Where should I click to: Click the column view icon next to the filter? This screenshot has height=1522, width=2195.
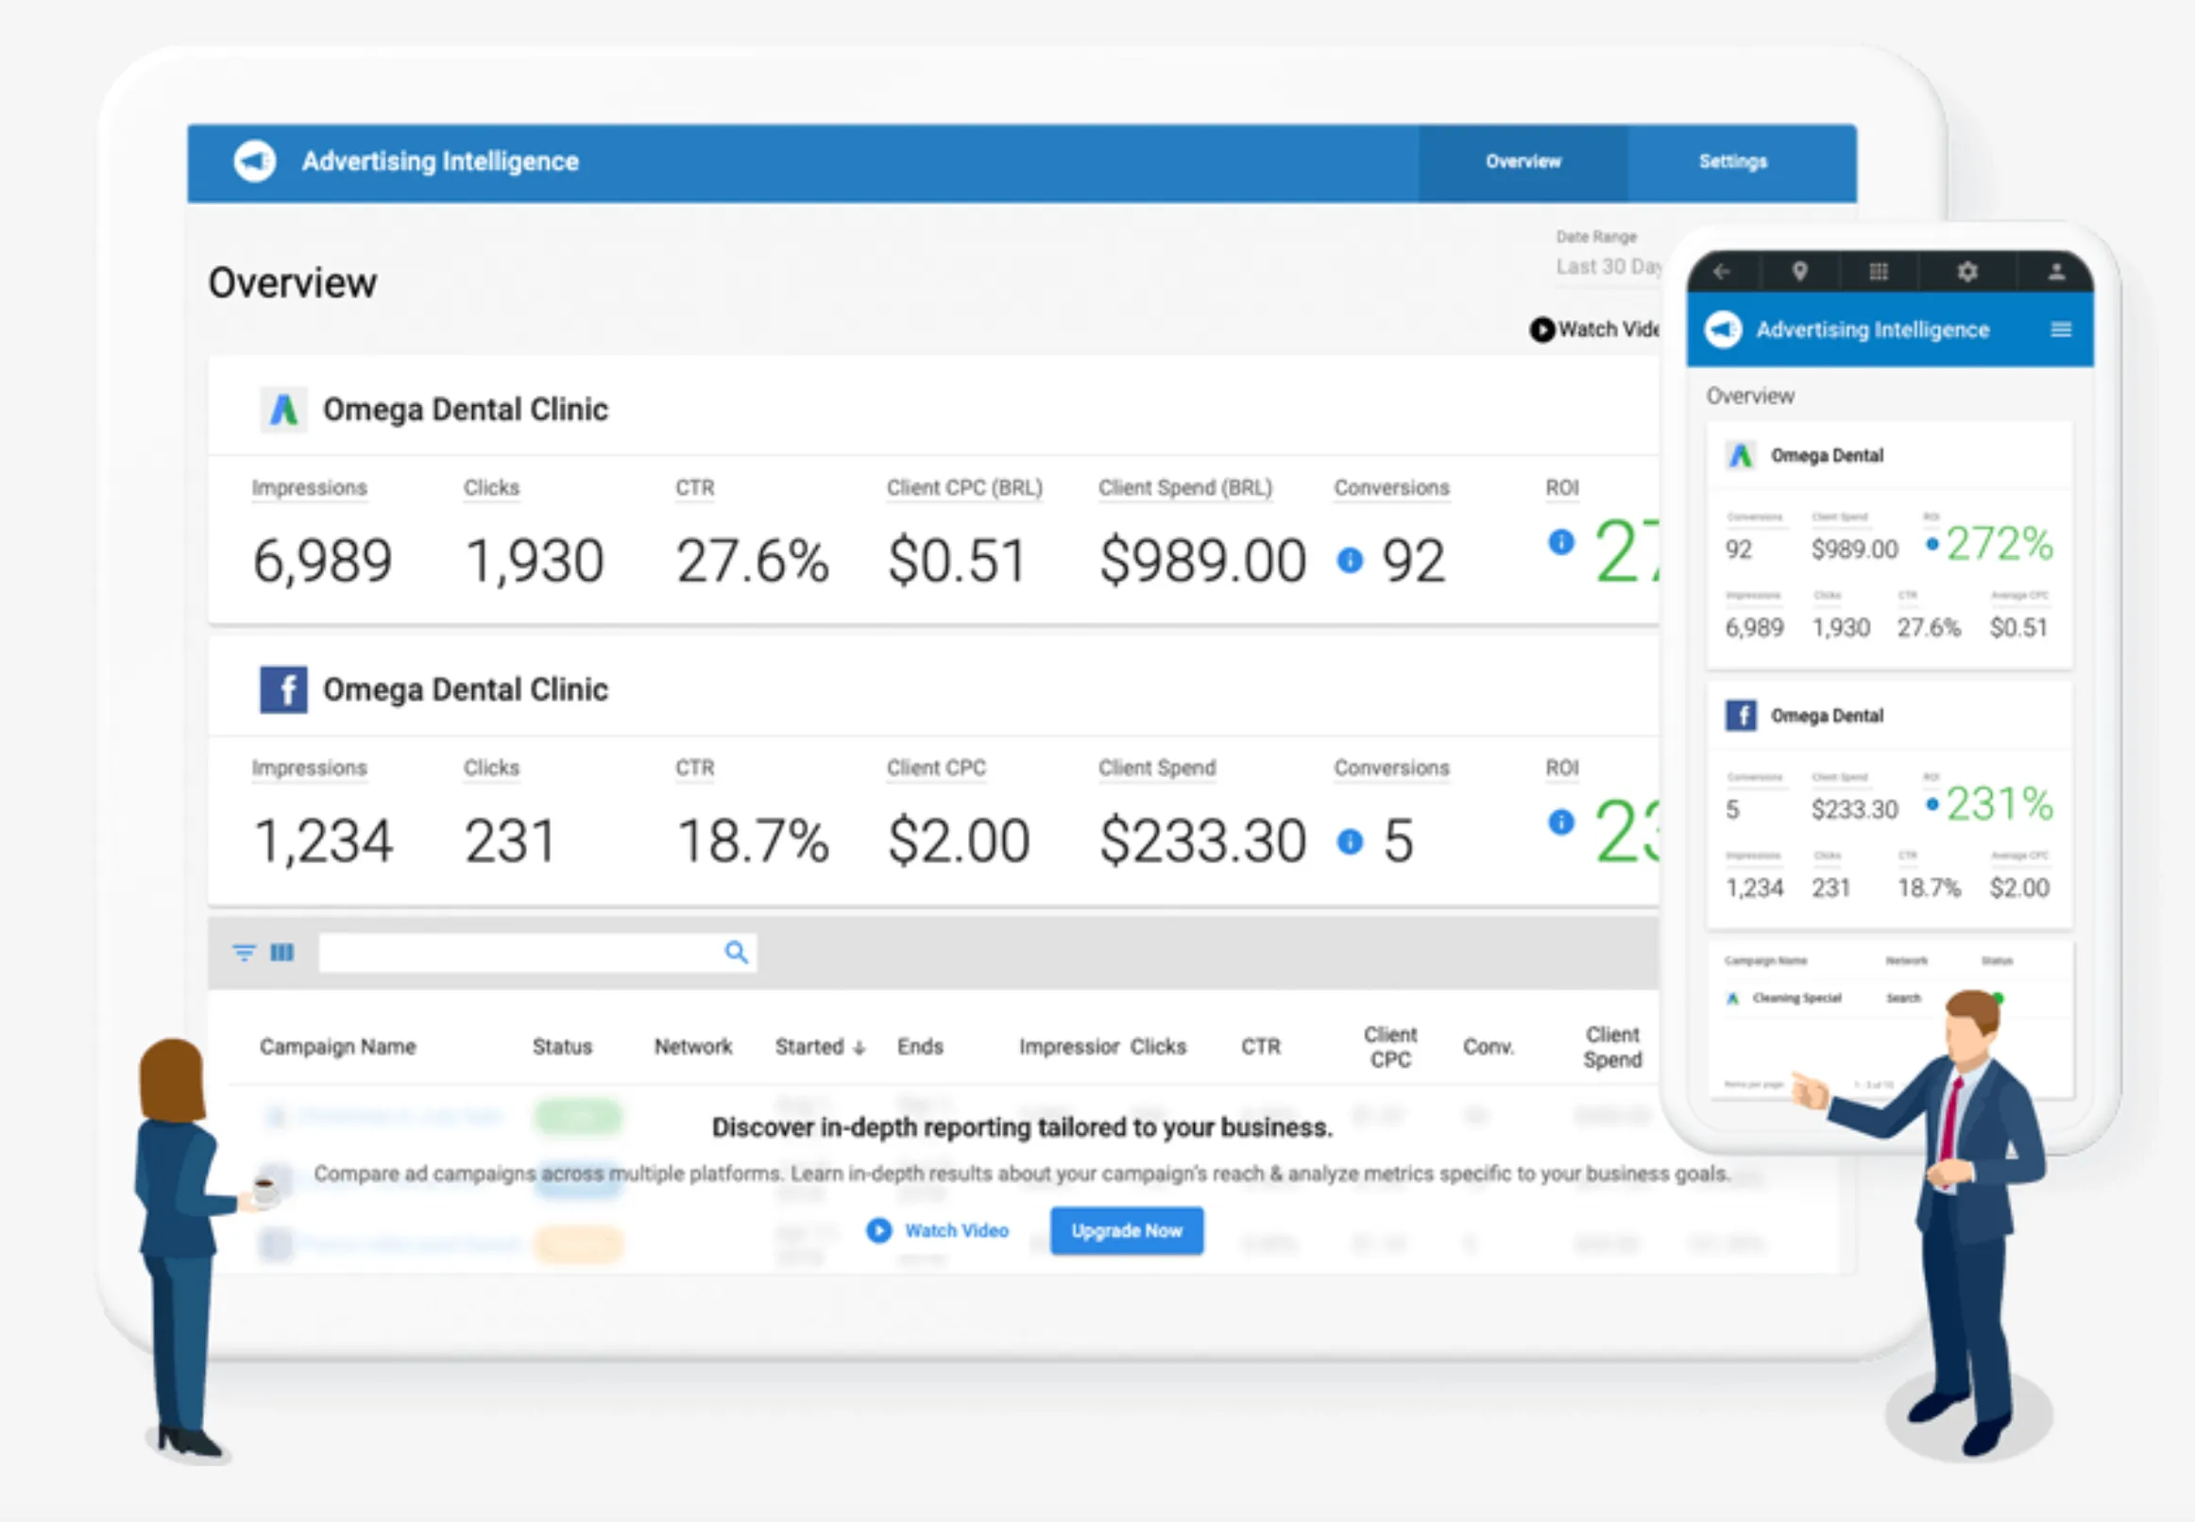tap(282, 952)
